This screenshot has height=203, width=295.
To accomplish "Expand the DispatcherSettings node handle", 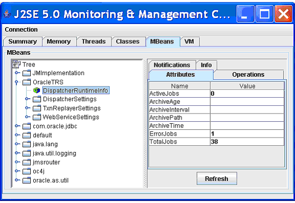I will (x=28, y=99).
